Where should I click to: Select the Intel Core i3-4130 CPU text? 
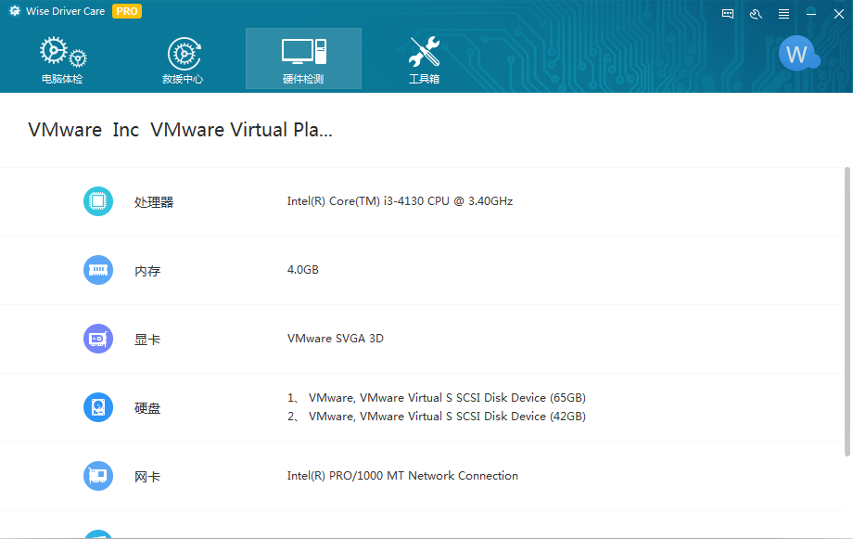pyautogui.click(x=400, y=201)
